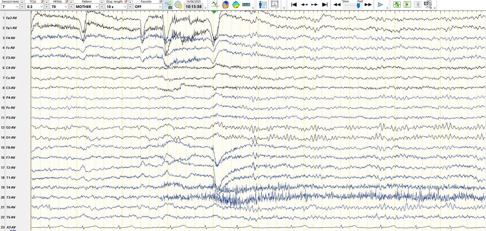
Task: Open the HF(Hz) high filter dropdown
Action: (59, 7)
